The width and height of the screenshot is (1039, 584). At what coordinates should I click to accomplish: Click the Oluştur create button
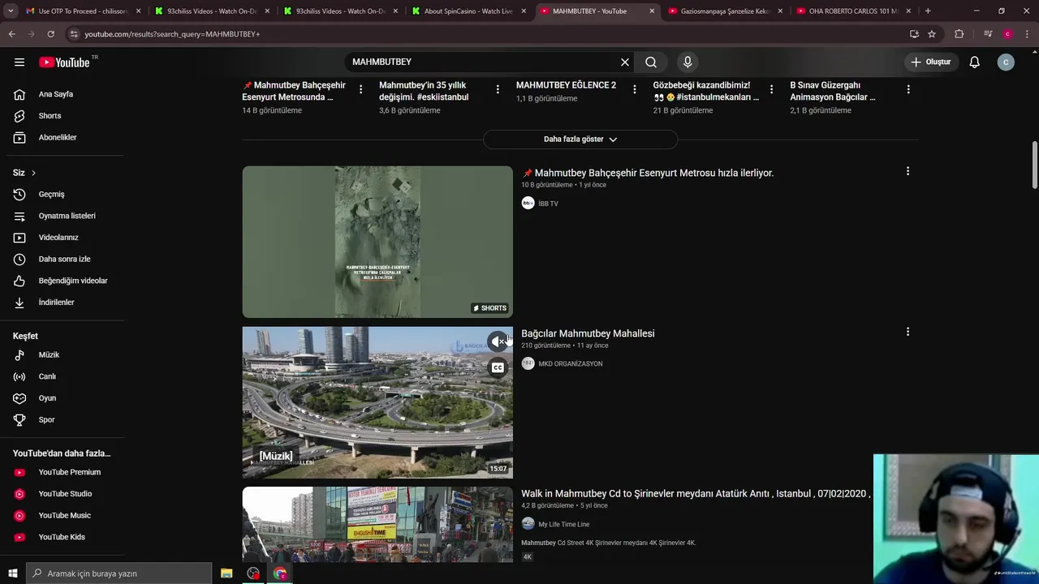coord(930,62)
